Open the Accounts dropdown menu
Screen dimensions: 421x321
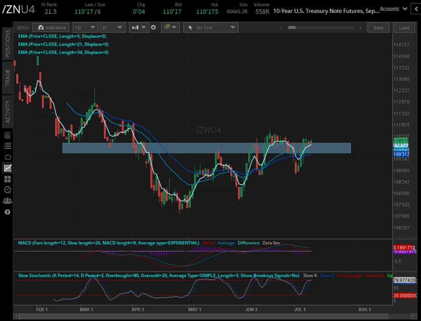click(394, 9)
